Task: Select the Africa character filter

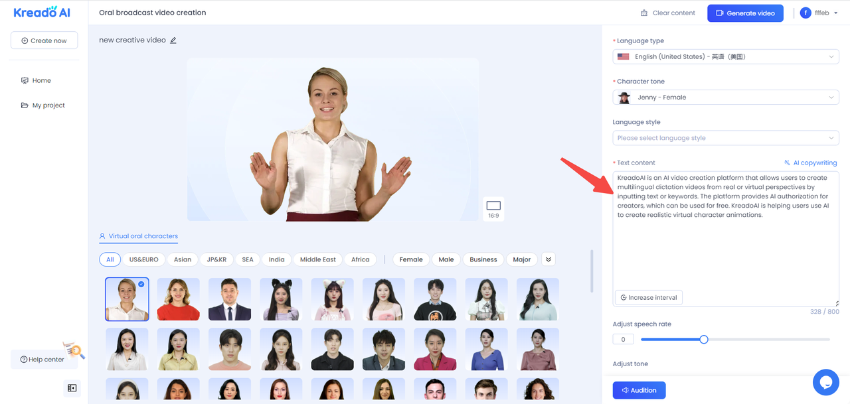Action: (x=361, y=259)
